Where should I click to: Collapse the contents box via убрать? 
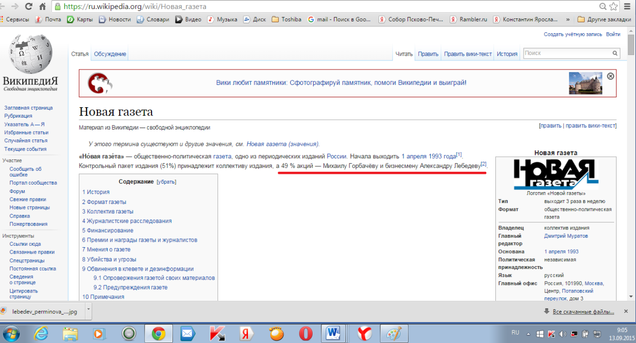point(166,182)
